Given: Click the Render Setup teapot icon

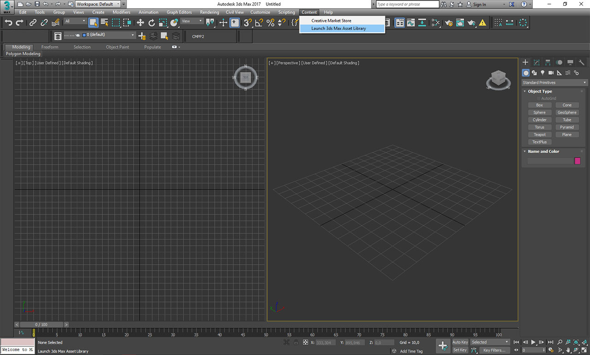Looking at the screenshot, I should click(x=449, y=23).
